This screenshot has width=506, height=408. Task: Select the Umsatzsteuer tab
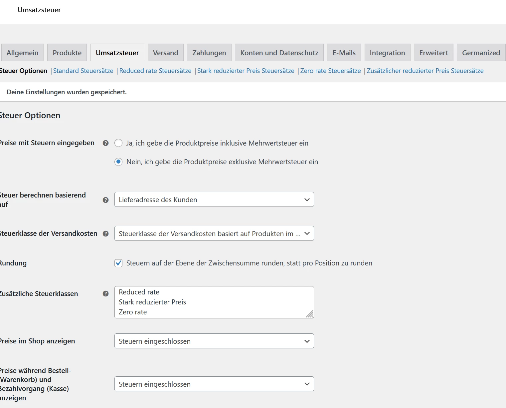(x=117, y=53)
